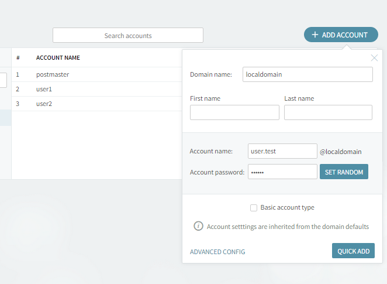The width and height of the screenshot is (387, 284).
Task: Click the Account password field
Action: tap(282, 172)
